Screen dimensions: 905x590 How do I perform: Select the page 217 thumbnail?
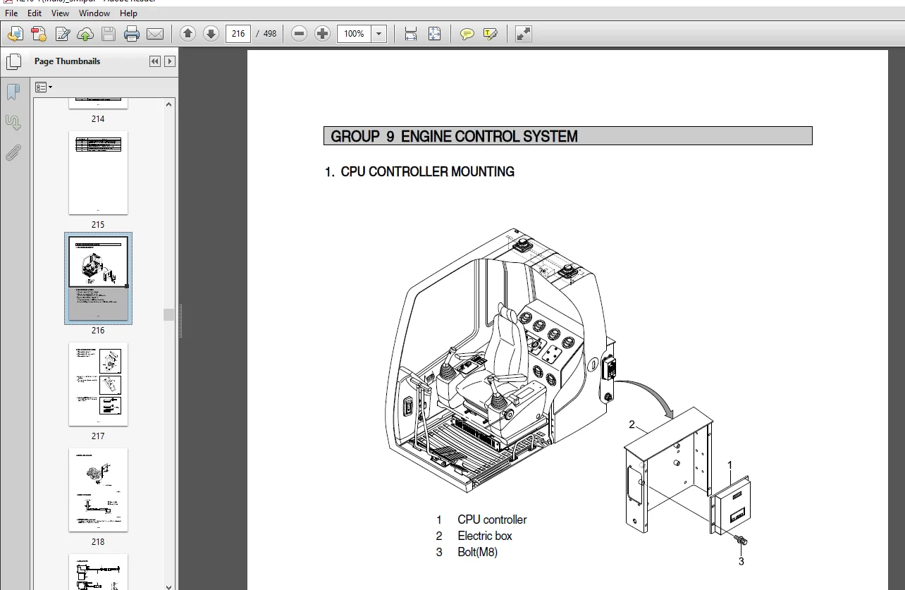(98, 384)
